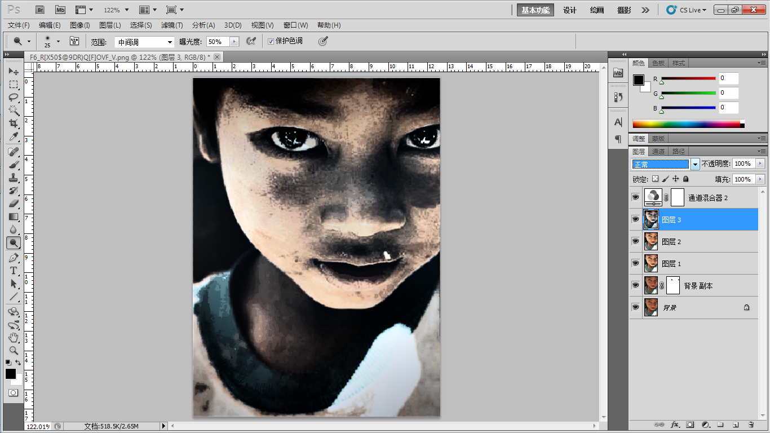Select the Lasso tool

coord(14,98)
